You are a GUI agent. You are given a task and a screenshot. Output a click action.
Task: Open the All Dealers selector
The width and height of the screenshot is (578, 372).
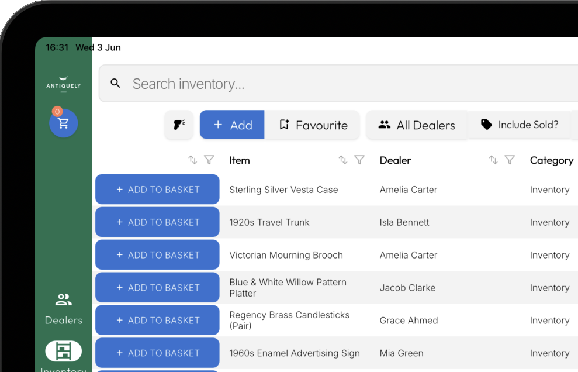pos(417,125)
